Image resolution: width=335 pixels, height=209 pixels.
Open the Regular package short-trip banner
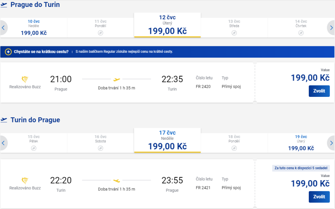[167, 52]
